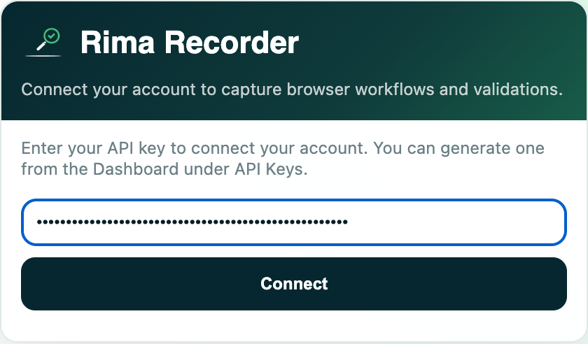Focus the masked API key input field
The height and width of the screenshot is (344, 588).
point(293,222)
